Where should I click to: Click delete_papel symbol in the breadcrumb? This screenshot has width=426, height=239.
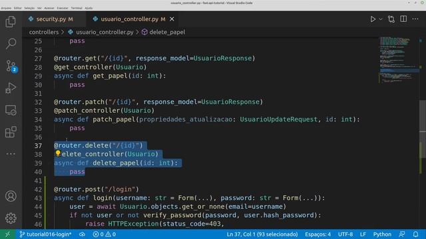tap(167, 32)
